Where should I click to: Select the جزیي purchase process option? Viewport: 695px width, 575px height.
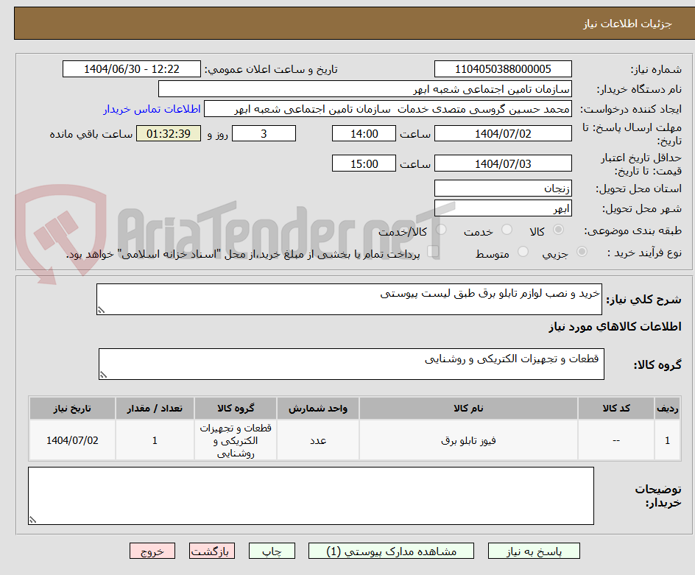click(581, 253)
